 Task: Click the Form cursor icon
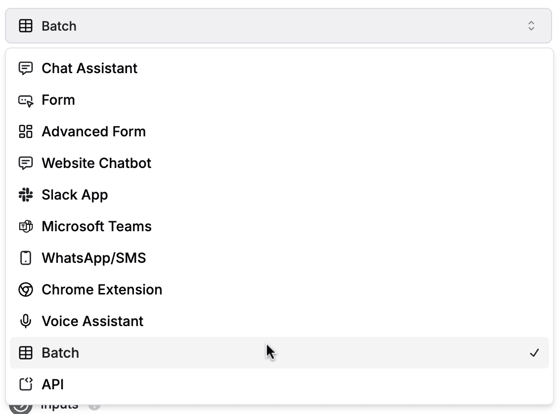point(26,100)
